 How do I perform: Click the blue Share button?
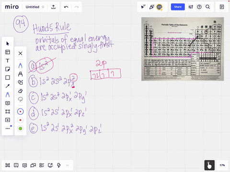(x=178, y=7)
